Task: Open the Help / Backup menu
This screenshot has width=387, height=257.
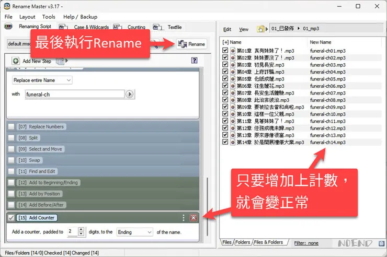Action: [80, 17]
